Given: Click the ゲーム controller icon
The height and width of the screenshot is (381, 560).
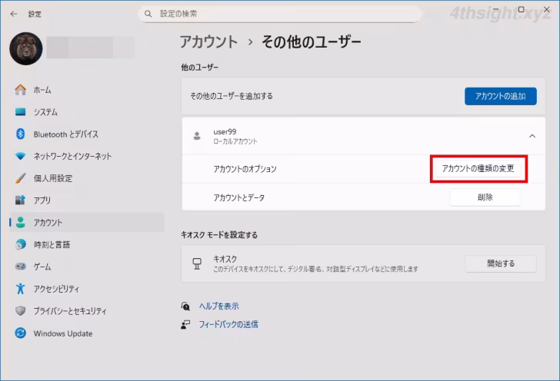Looking at the screenshot, I should pyautogui.click(x=21, y=267).
